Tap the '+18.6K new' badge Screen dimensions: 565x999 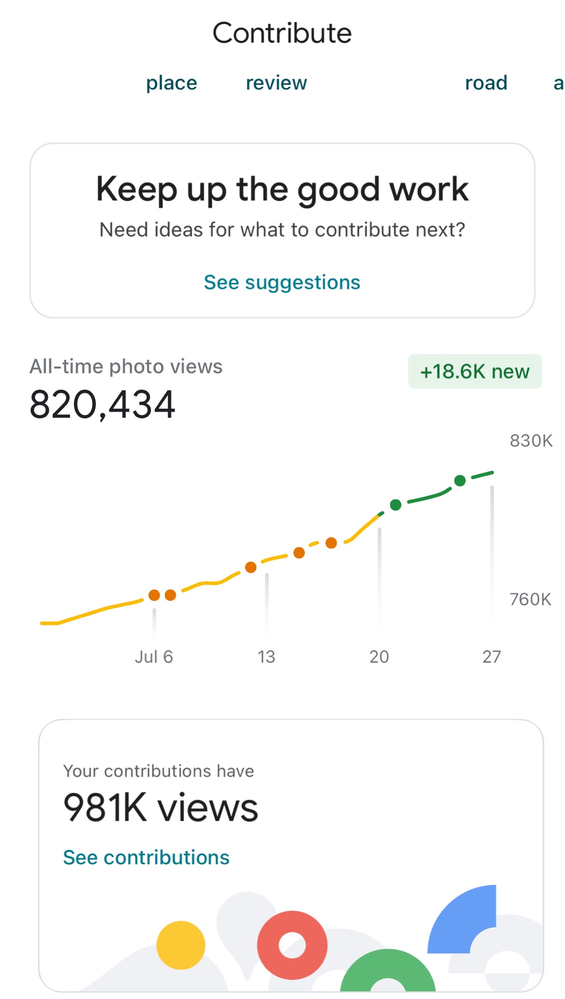(x=475, y=372)
